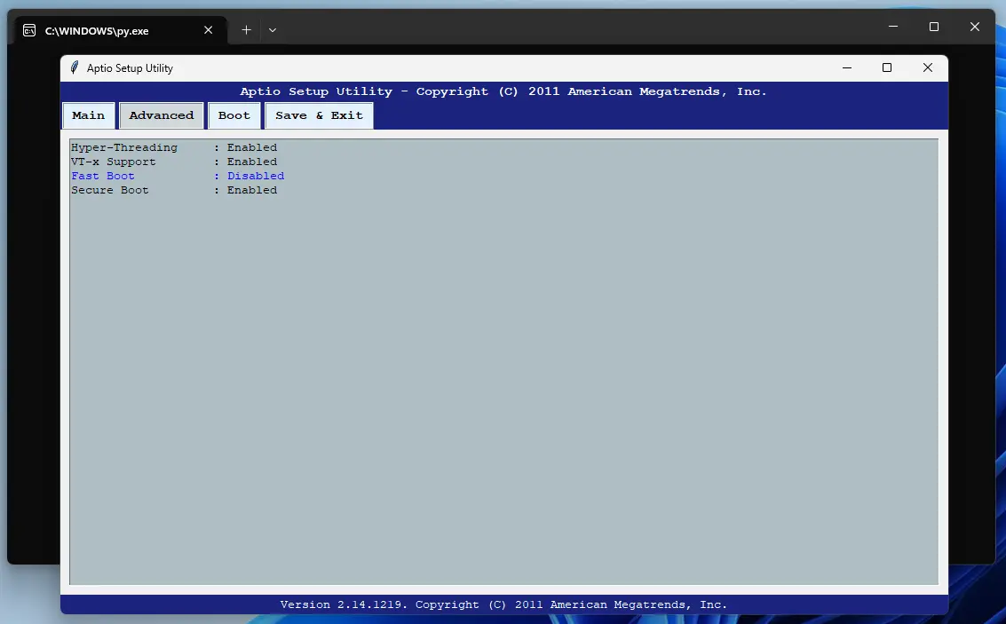Screen dimensions: 1006x624
Task: Maximize the Windows Terminal window
Action: 934,27
